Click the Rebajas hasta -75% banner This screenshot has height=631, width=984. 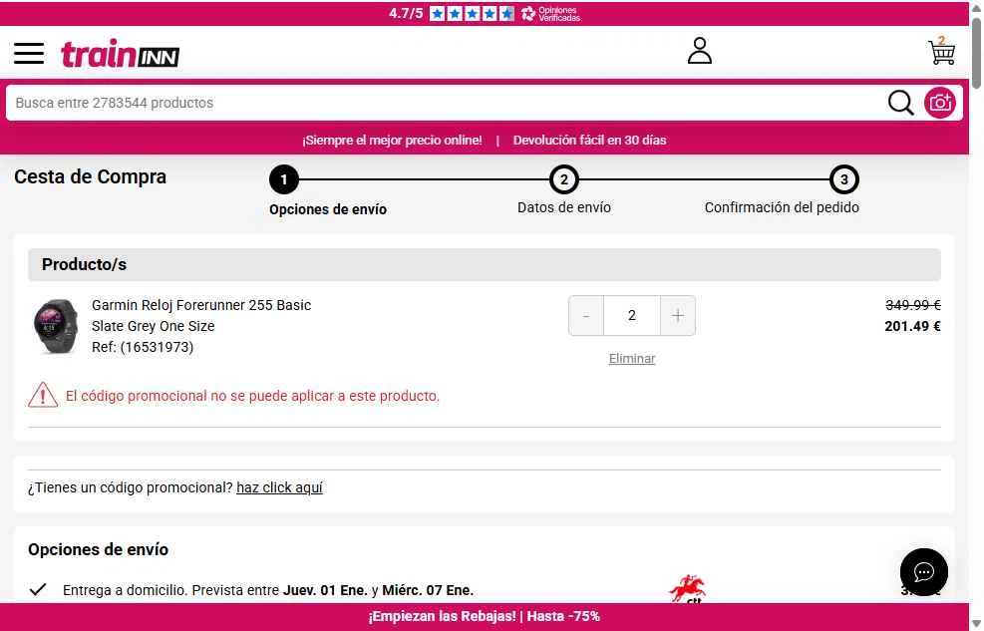click(x=484, y=617)
